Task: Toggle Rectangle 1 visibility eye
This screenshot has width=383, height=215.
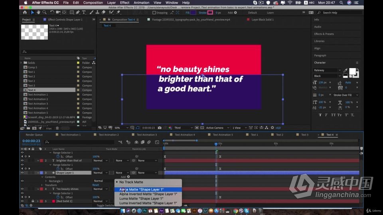Action: click(22, 181)
